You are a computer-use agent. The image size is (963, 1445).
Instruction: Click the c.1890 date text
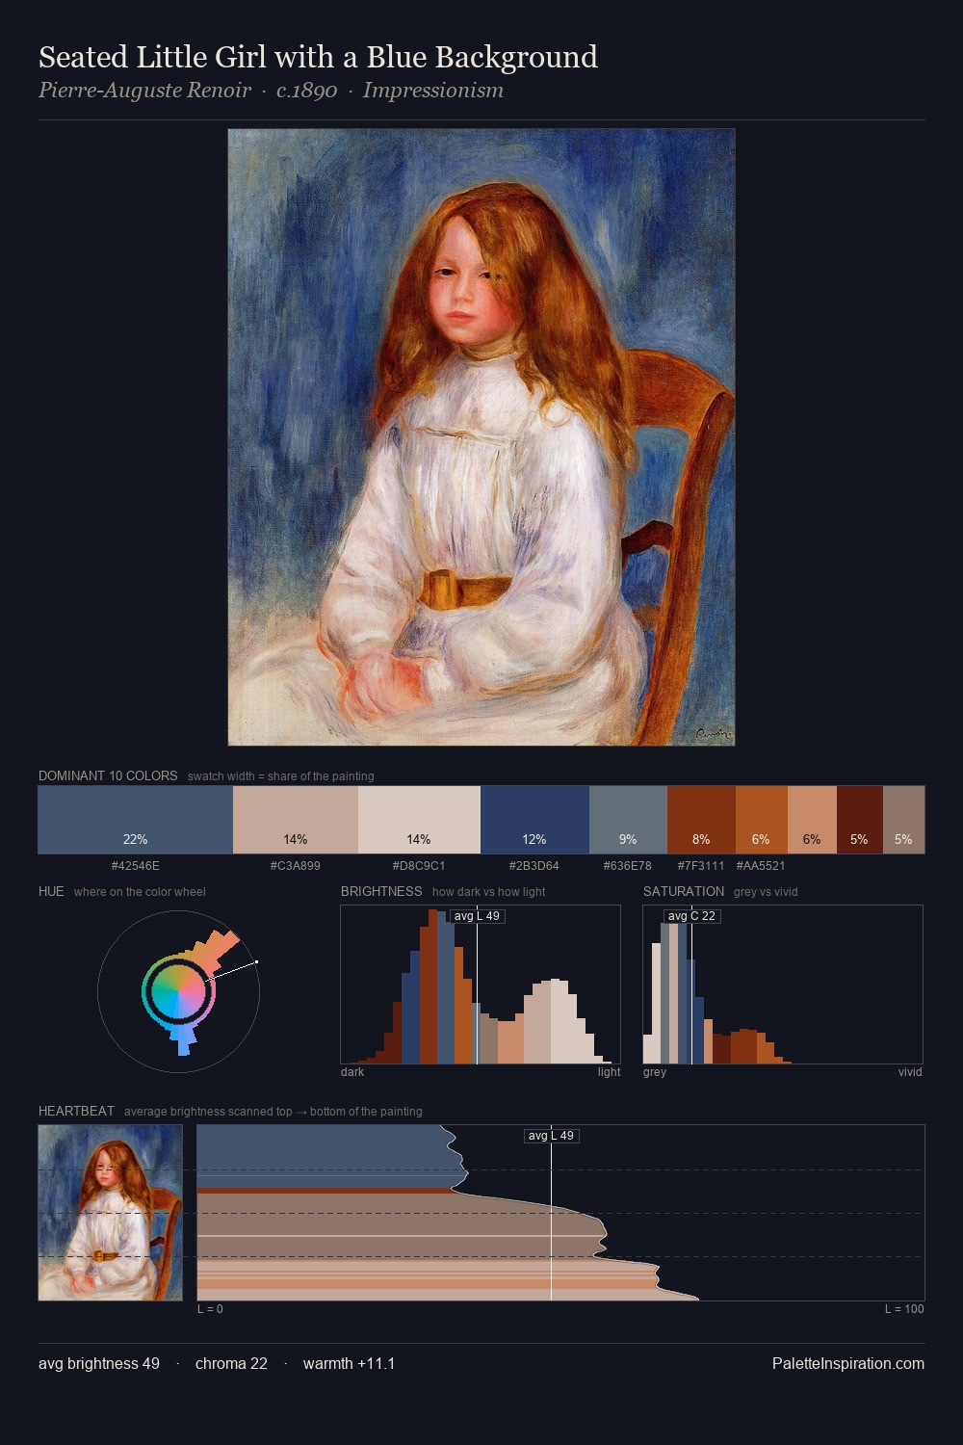click(307, 91)
